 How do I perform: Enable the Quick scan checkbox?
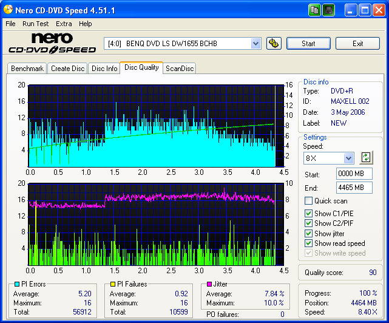pos(309,201)
